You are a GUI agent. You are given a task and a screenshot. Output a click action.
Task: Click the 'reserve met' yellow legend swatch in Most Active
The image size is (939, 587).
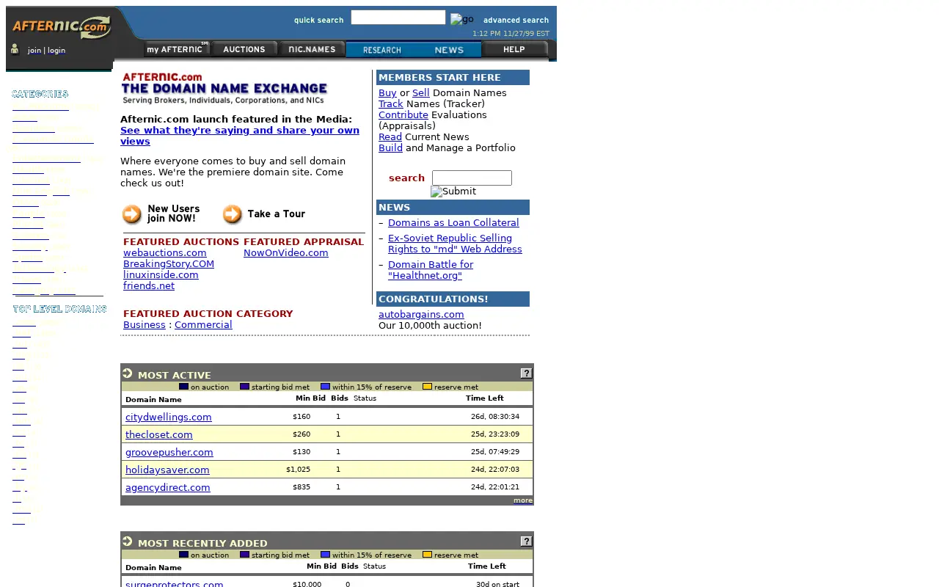coord(427,386)
